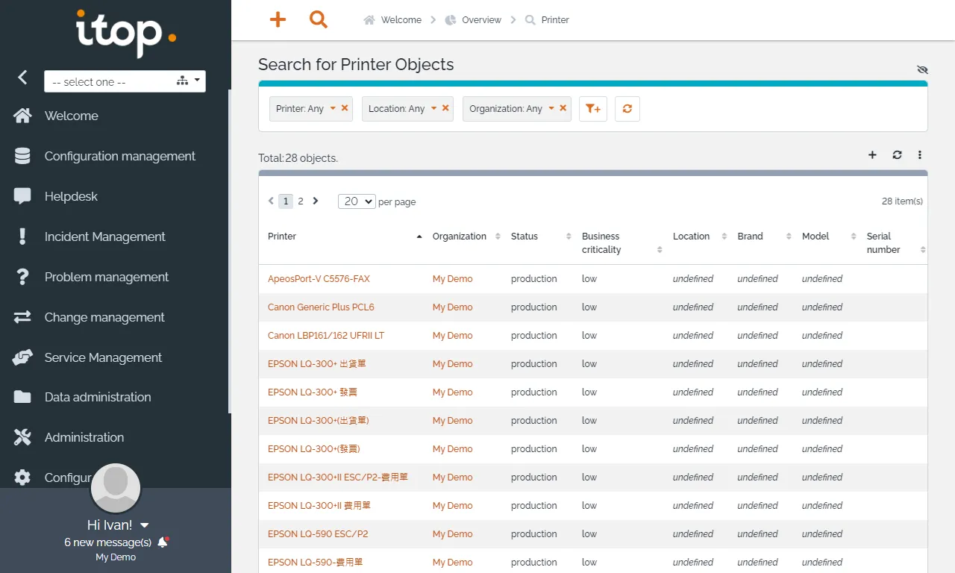Open the EPSON LQ-590 ESC/P2 printer
Screen dimensions: 955x573
tap(318, 534)
